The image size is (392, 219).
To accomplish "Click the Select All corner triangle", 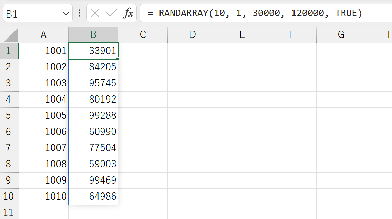I will [x=11, y=35].
